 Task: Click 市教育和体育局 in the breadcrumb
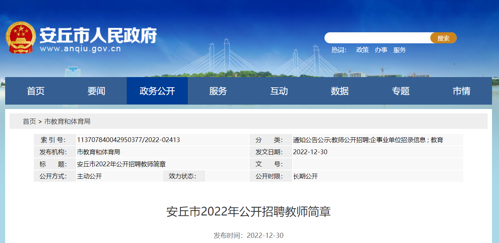point(67,121)
